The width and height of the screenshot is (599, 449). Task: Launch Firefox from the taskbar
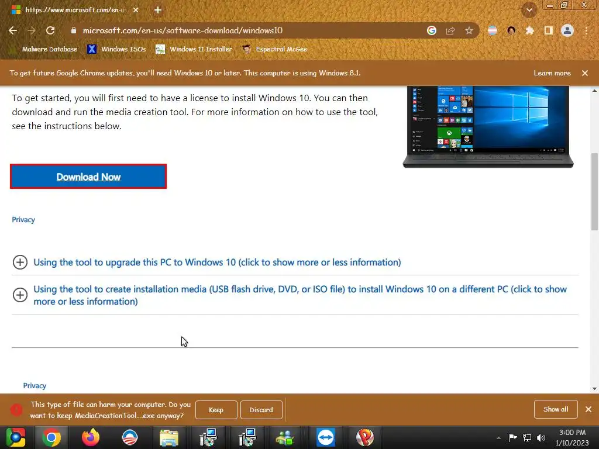[x=91, y=437]
